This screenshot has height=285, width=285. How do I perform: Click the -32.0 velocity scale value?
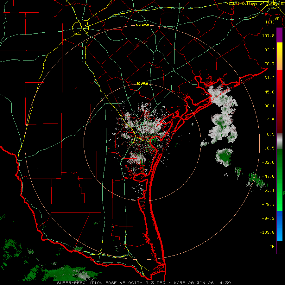pyautogui.click(x=268, y=162)
